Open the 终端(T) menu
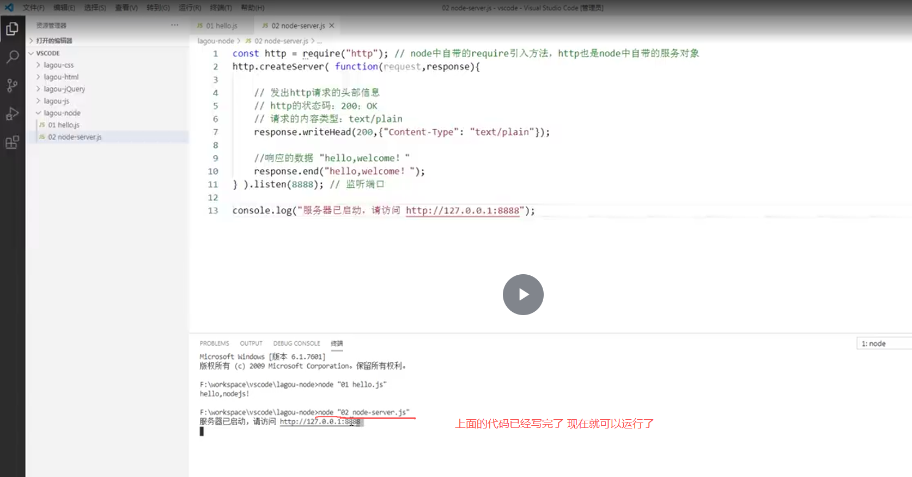This screenshot has height=477, width=912. tap(221, 8)
